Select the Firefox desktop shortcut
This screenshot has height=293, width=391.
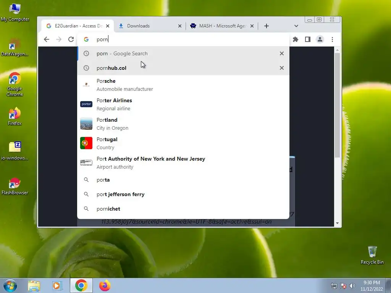(x=15, y=117)
